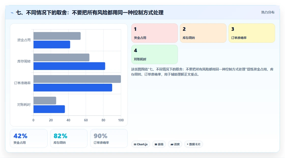Open the 42% 资金占用 stat card

(x=29, y=138)
